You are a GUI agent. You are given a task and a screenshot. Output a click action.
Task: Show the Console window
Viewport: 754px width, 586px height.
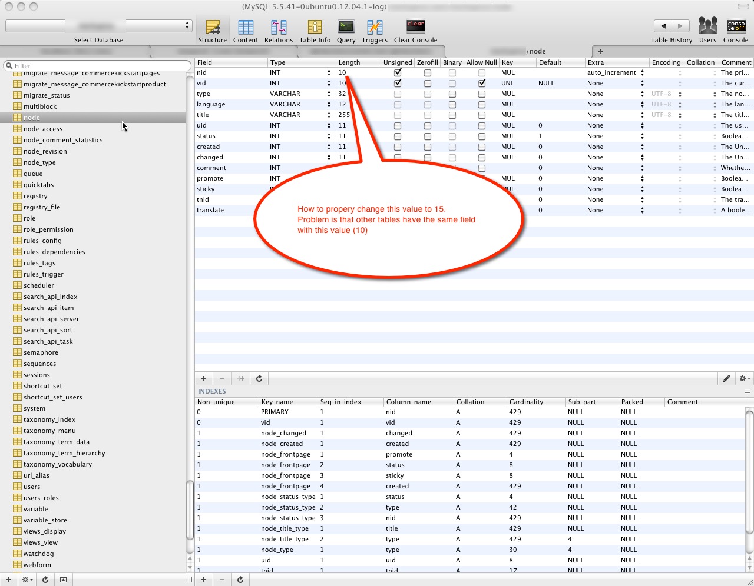click(x=736, y=31)
